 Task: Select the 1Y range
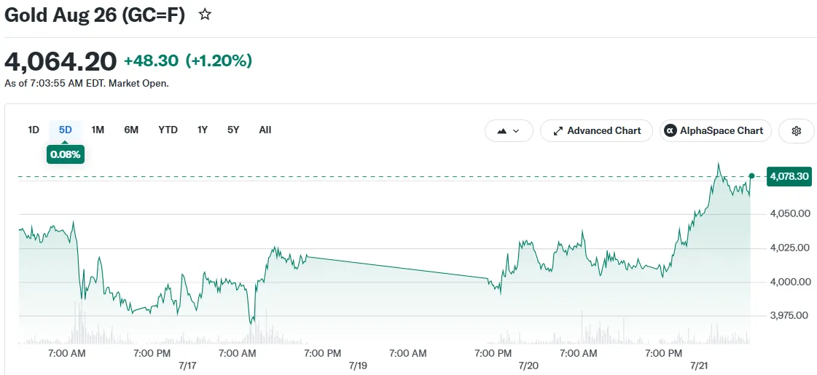(x=202, y=130)
